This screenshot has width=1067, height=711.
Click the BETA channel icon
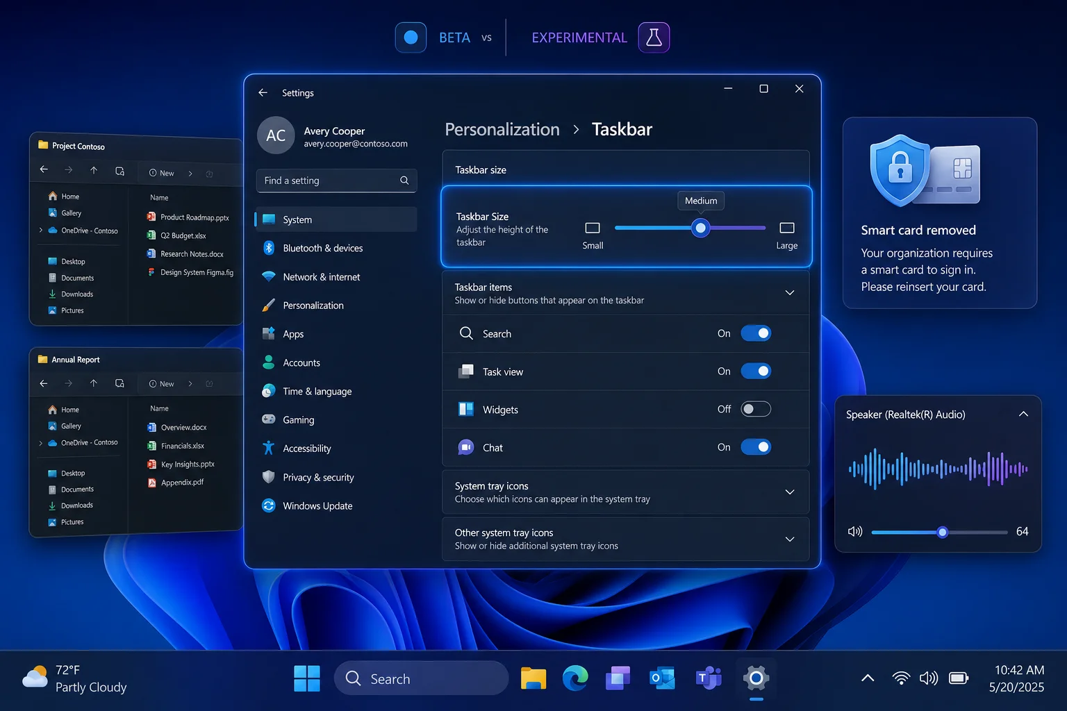coord(411,37)
